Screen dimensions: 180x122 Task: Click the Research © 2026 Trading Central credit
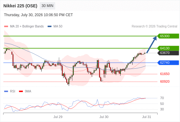click(x=154, y=27)
